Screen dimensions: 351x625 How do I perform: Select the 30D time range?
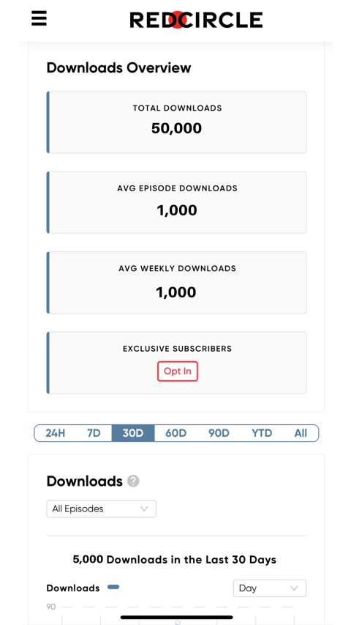point(133,433)
